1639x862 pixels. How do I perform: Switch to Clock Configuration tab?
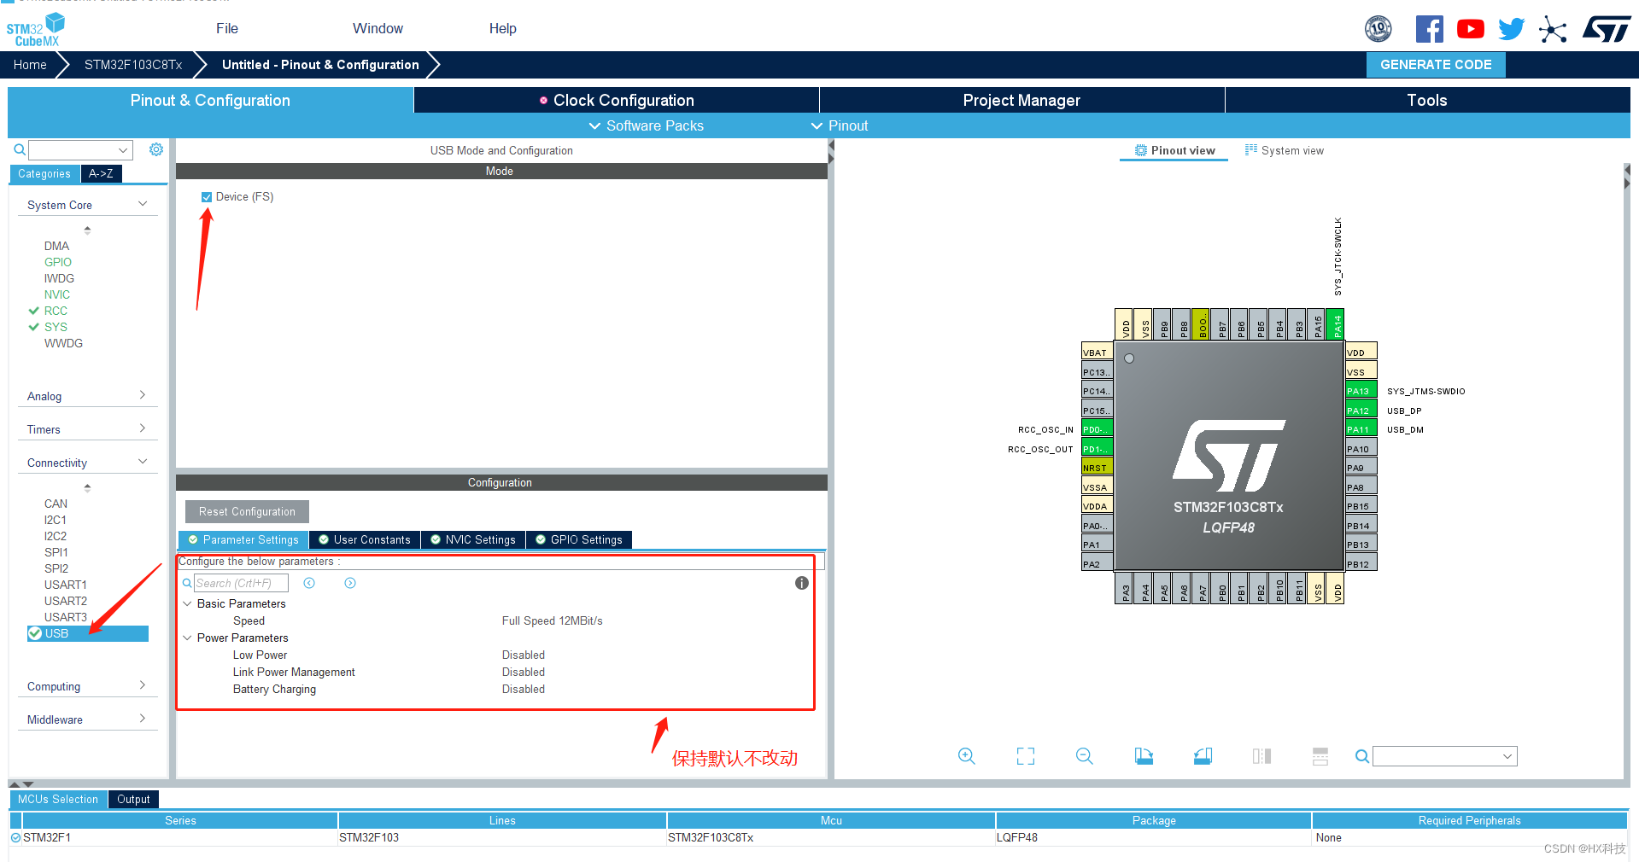click(x=617, y=100)
